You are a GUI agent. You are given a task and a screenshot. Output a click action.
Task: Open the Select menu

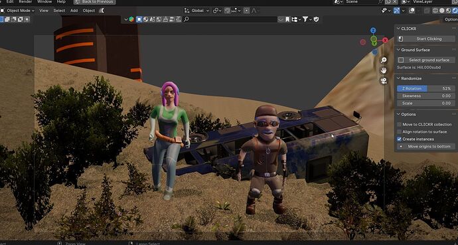[59, 11]
